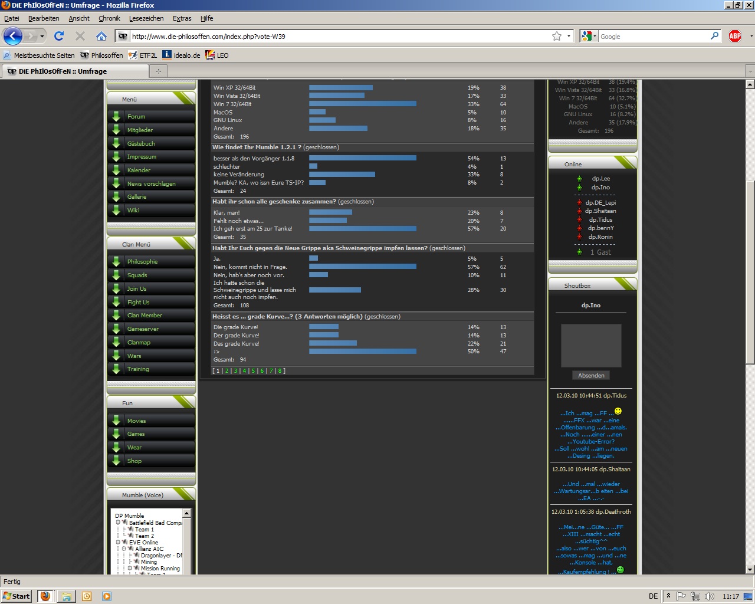Bookmark this page with the star icon
Screen dimensions: 755x604
point(556,36)
